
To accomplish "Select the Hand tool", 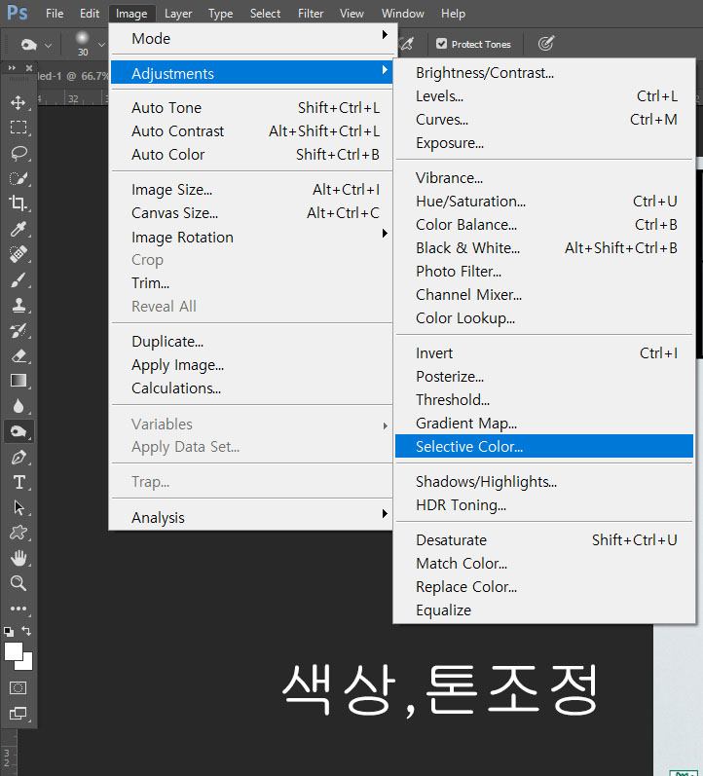I will click(x=18, y=558).
